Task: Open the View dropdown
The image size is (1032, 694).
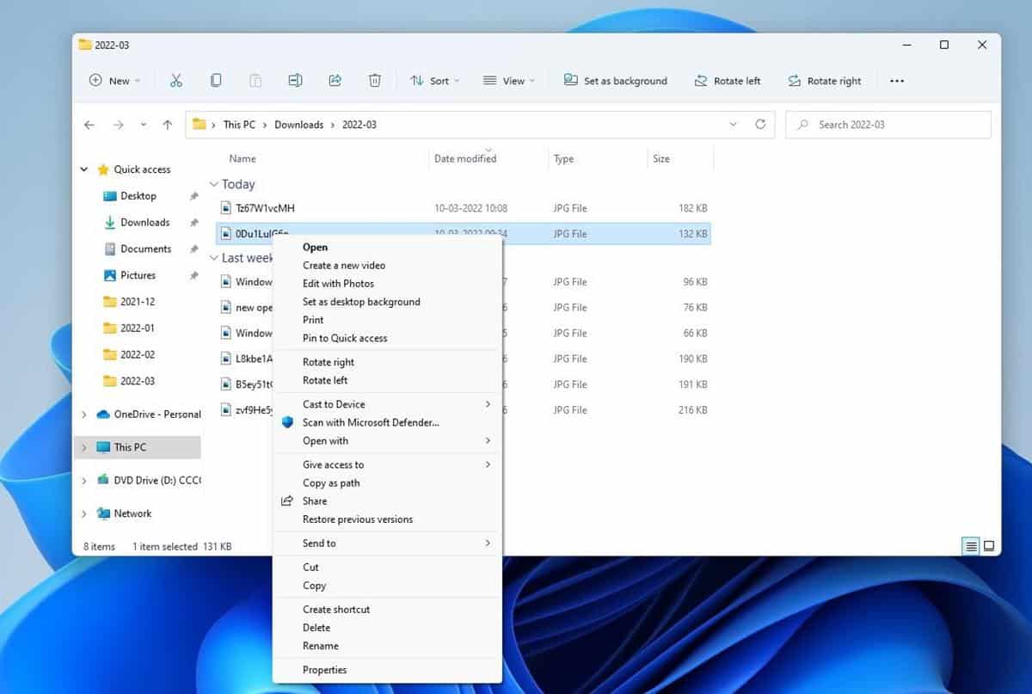Action: click(509, 80)
